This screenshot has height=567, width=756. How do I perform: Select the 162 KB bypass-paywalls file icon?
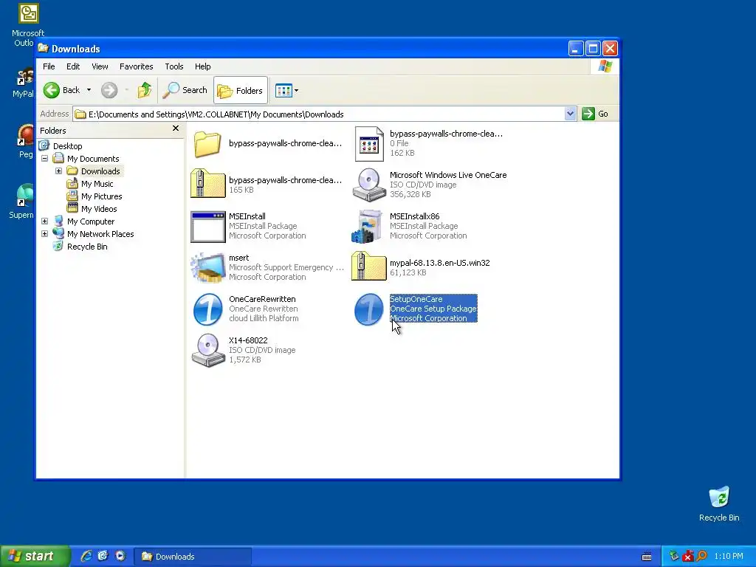(x=369, y=144)
